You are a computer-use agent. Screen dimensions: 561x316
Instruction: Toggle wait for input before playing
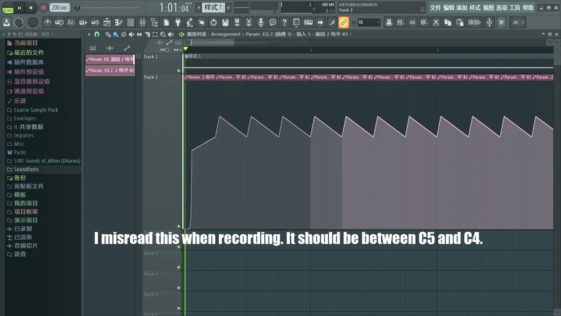[x=60, y=22]
